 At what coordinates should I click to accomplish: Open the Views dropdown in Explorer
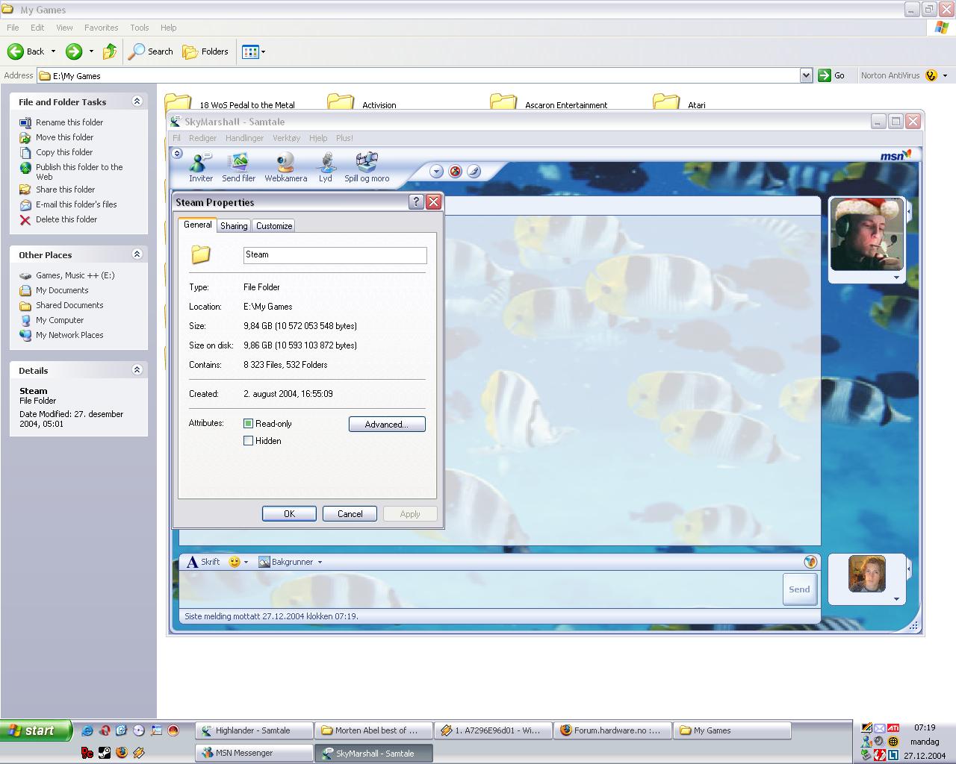[x=254, y=51]
